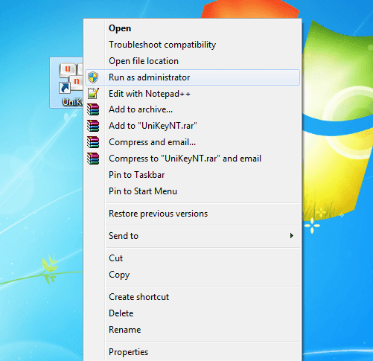The image size is (373, 361).
Task: Expand Send to via its arrow
Action: tap(292, 236)
